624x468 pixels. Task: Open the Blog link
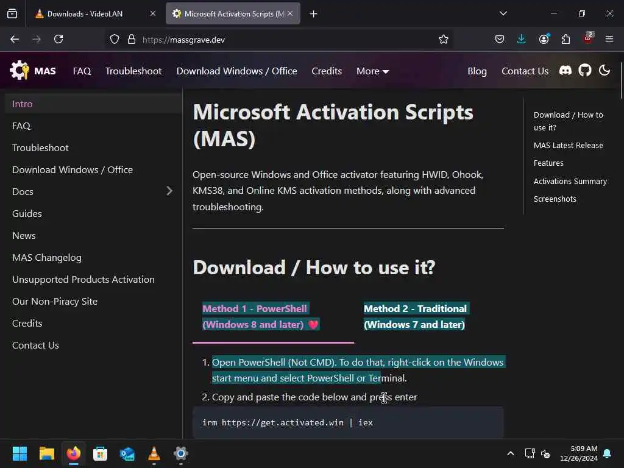[x=477, y=71]
